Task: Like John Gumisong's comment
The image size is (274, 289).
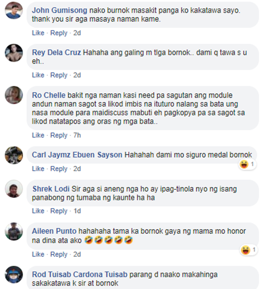Action: (x=38, y=33)
